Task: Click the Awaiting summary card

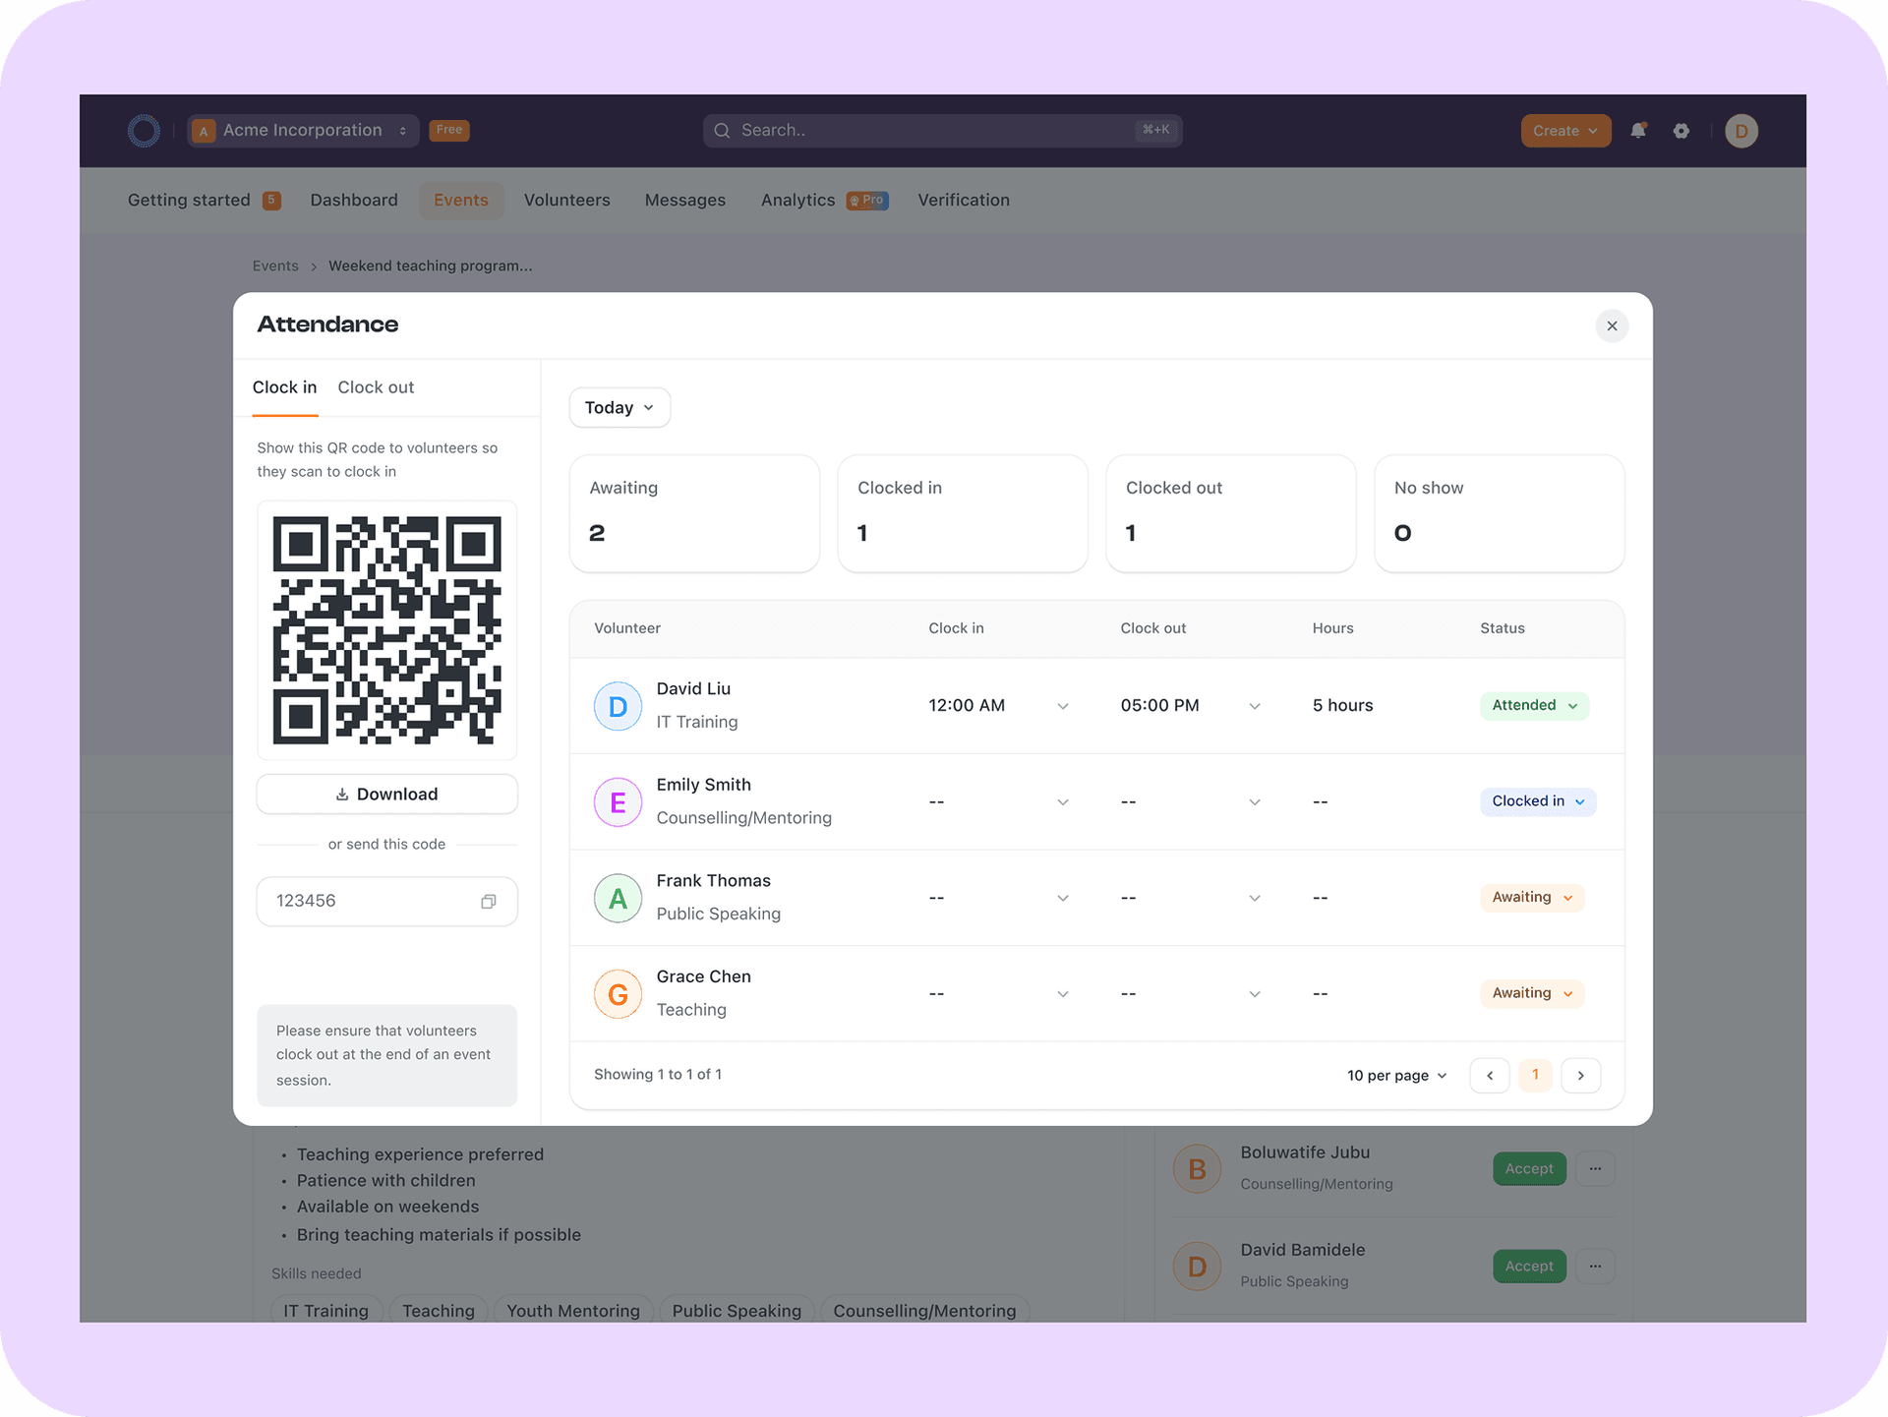Action: point(694,513)
